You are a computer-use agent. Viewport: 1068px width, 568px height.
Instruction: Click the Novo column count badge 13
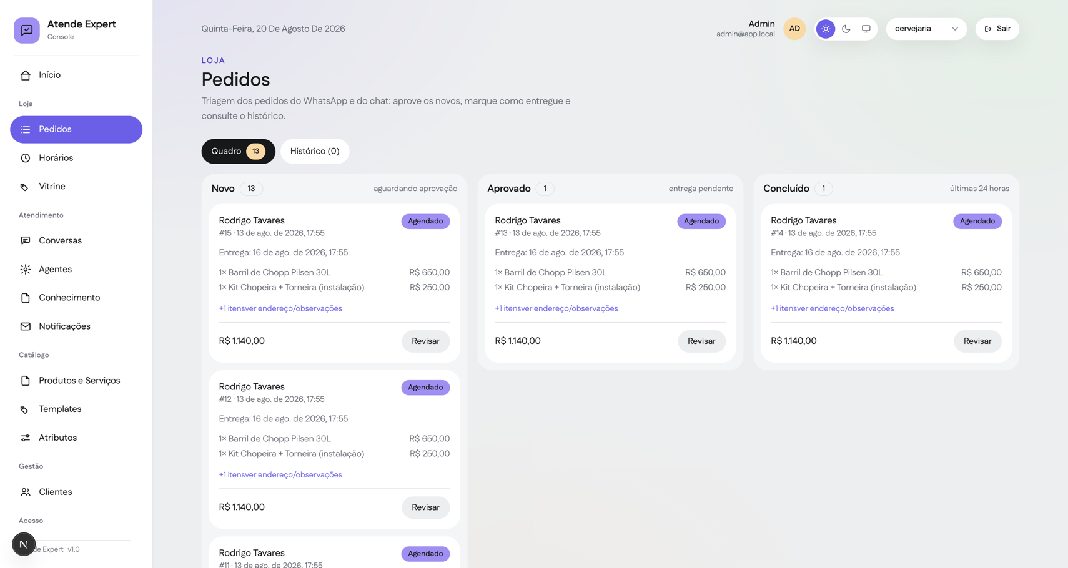pos(251,189)
